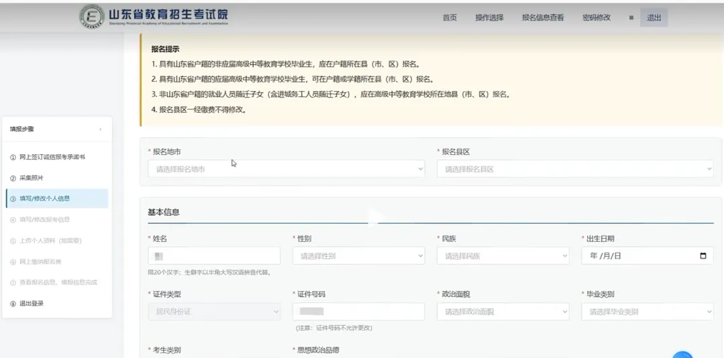Click the 考生类别 field label

click(167, 350)
